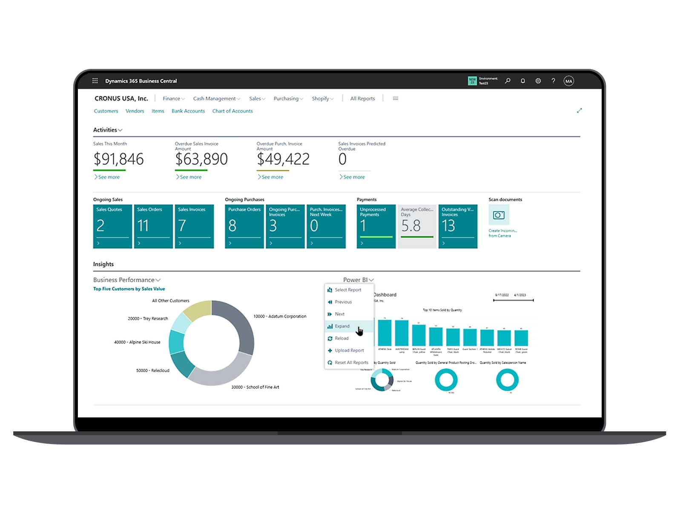Click the Upload Report plus icon
680x513 pixels.
click(330, 351)
